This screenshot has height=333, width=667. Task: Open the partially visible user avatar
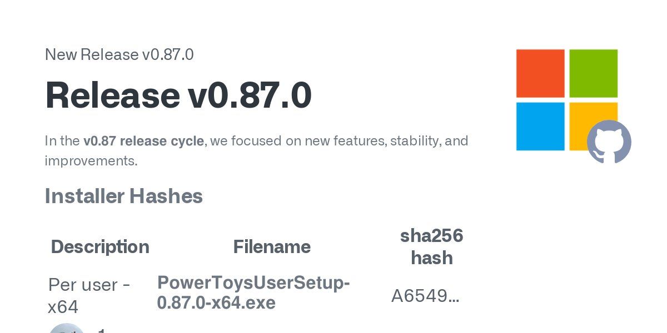click(67, 329)
